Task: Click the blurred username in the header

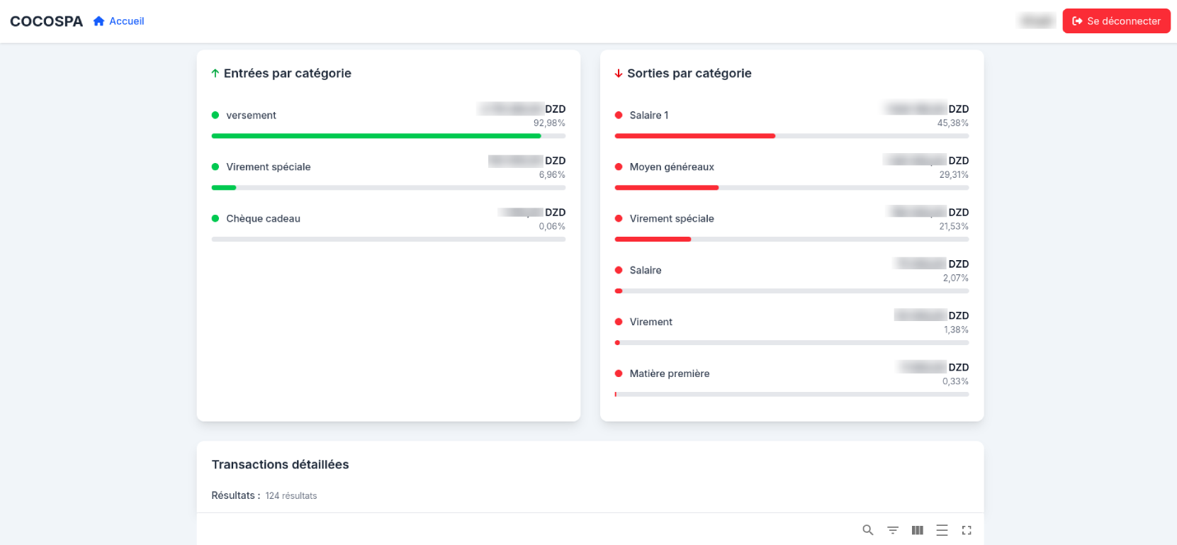Action: tap(1036, 21)
